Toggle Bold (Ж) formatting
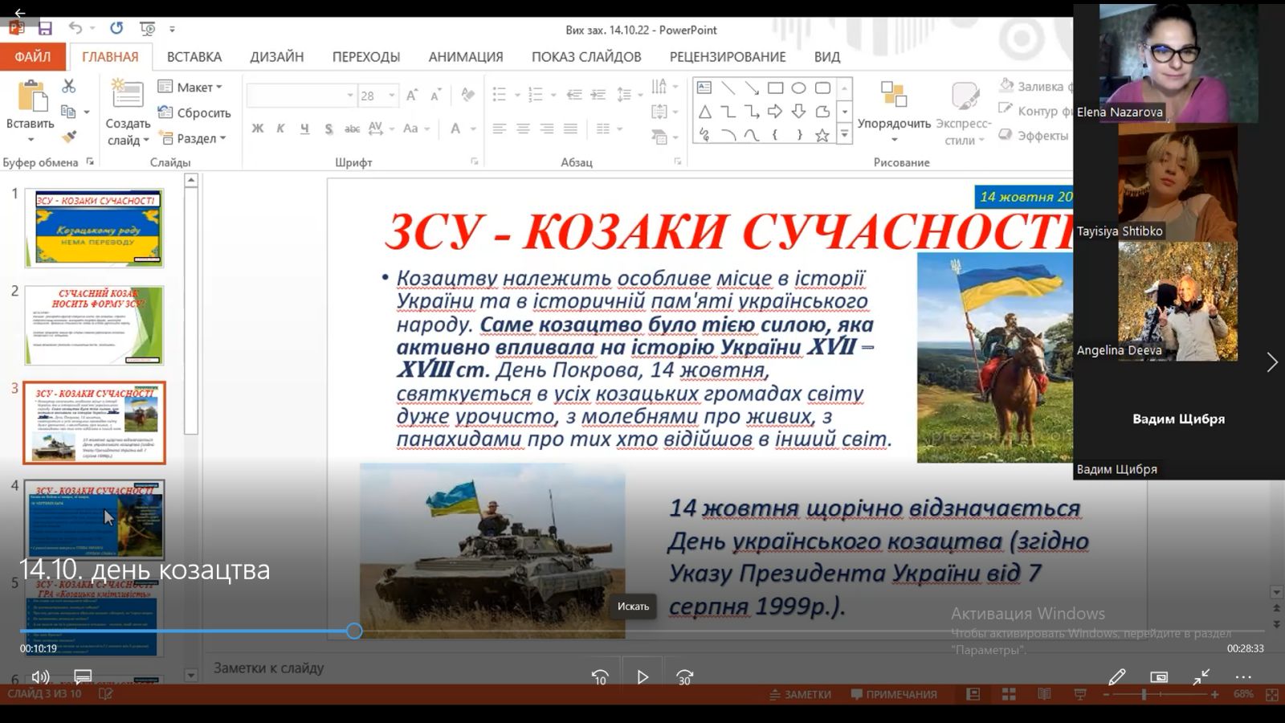Viewport: 1285px width, 723px height. pos(258,129)
